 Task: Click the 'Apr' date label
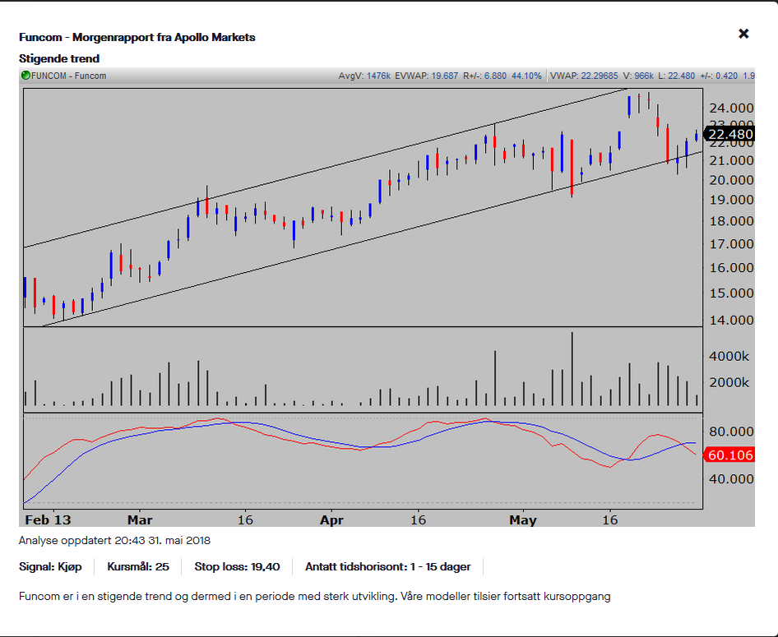(x=331, y=520)
